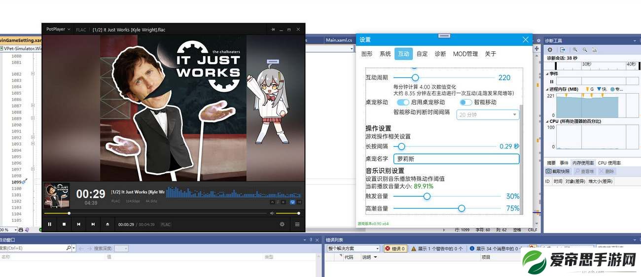Click the 图形 tab in settings
This screenshot has height=277, width=641.
coord(367,54)
